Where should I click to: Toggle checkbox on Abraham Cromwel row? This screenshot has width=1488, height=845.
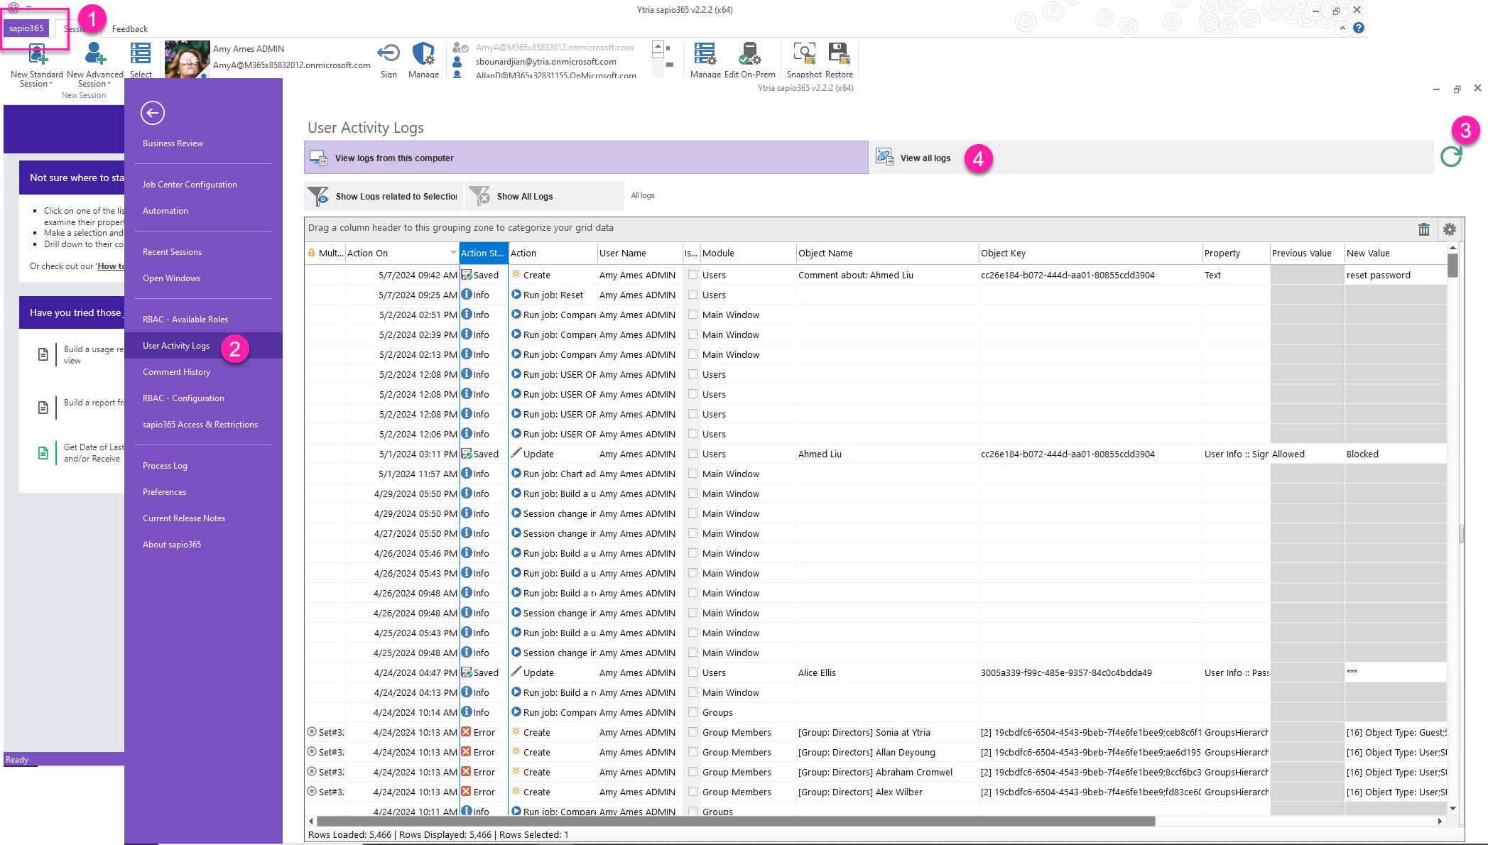693,771
